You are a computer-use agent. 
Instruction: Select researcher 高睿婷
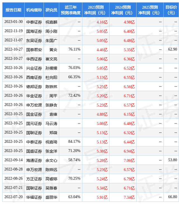coord(51,179)
